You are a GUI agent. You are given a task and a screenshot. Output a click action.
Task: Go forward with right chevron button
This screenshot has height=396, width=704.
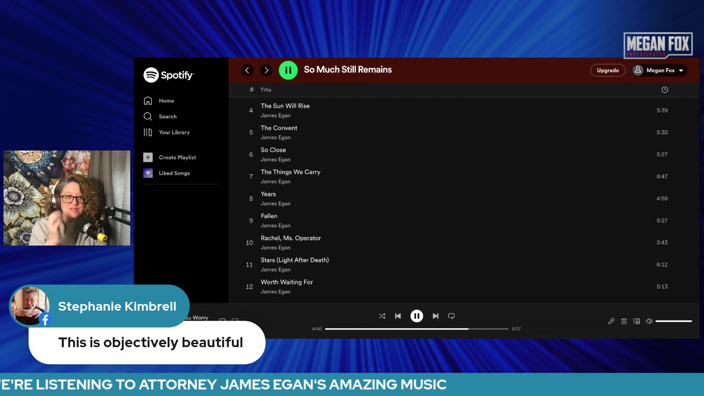pyautogui.click(x=266, y=70)
